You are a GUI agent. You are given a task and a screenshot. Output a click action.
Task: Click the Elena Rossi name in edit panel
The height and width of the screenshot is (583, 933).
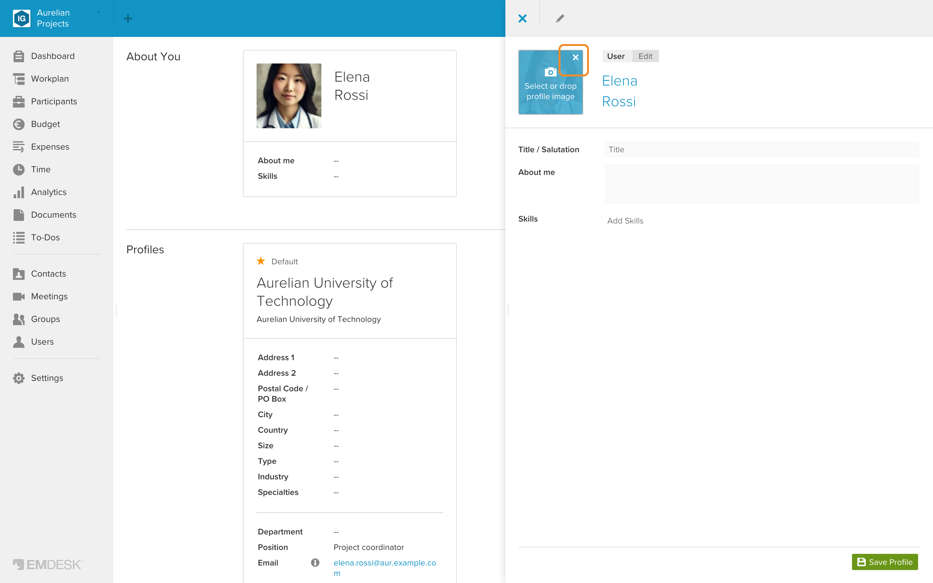click(619, 91)
